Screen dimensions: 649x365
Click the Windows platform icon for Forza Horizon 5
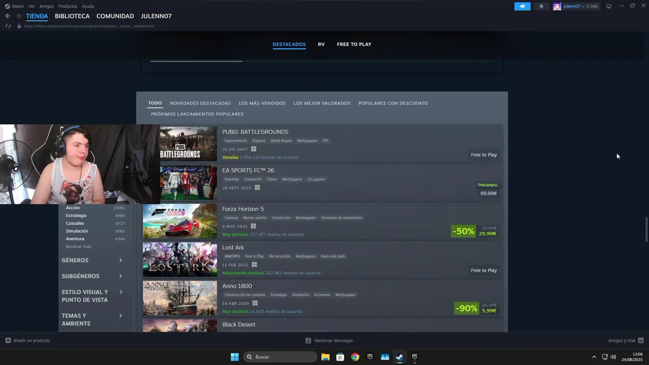click(254, 226)
